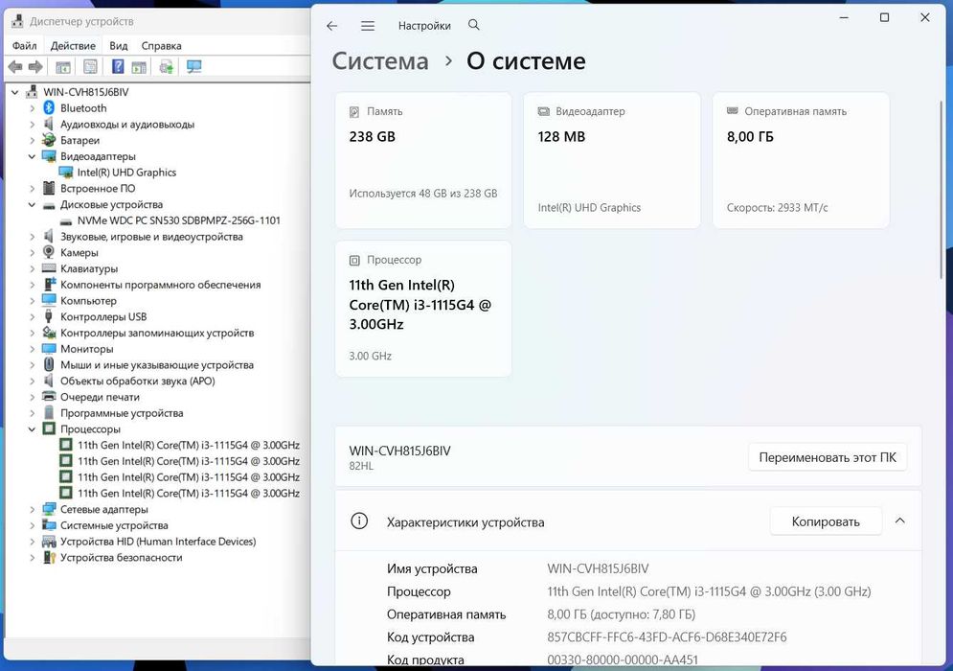This screenshot has height=671, width=953.
Task: Collapse the Процессоры category
Action: point(32,429)
